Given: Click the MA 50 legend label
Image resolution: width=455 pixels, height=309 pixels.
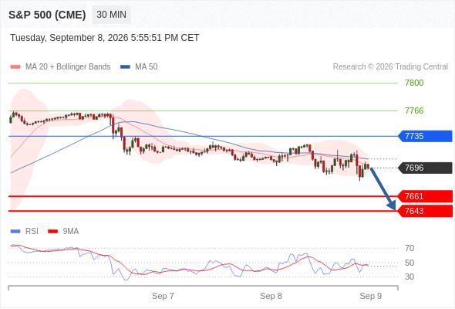Looking at the screenshot, I should click(147, 67).
